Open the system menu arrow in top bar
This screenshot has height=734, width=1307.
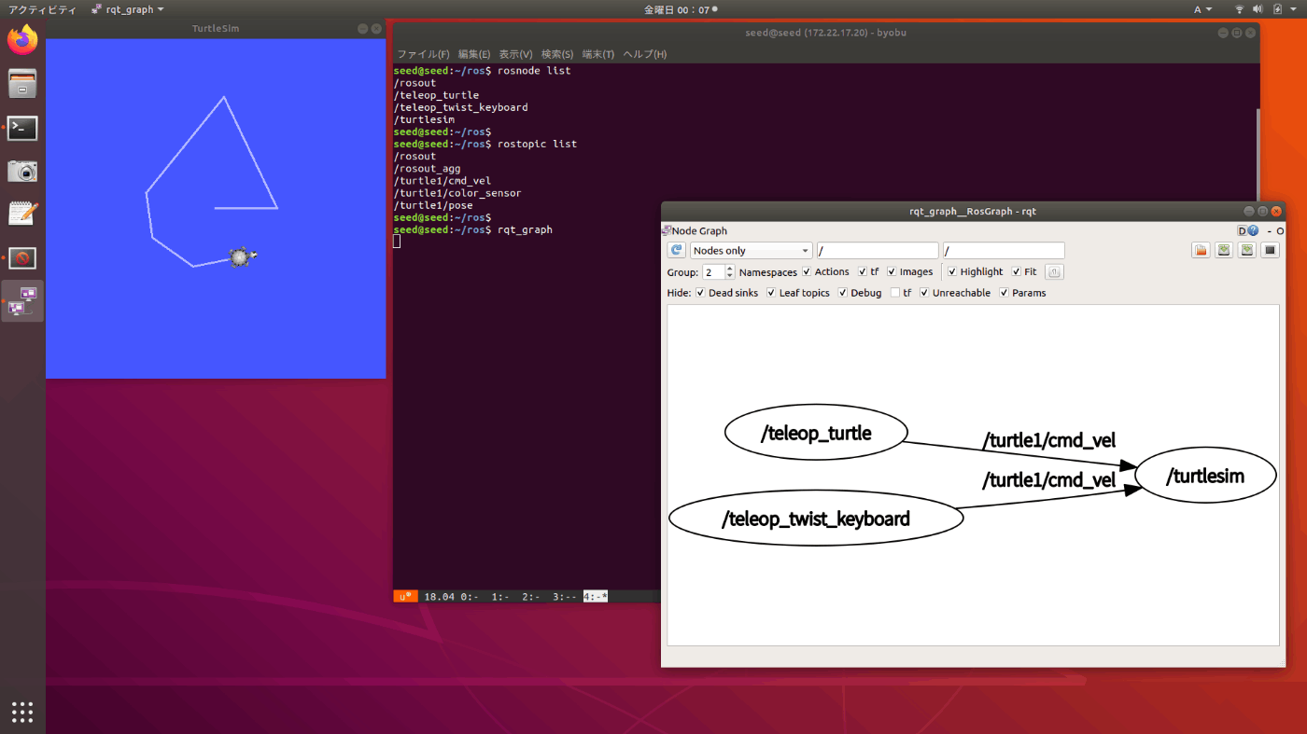click(x=1296, y=9)
